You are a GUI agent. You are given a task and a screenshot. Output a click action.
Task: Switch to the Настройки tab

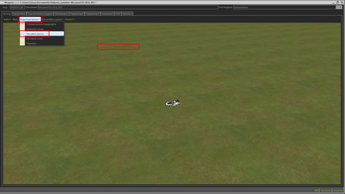[19, 13]
